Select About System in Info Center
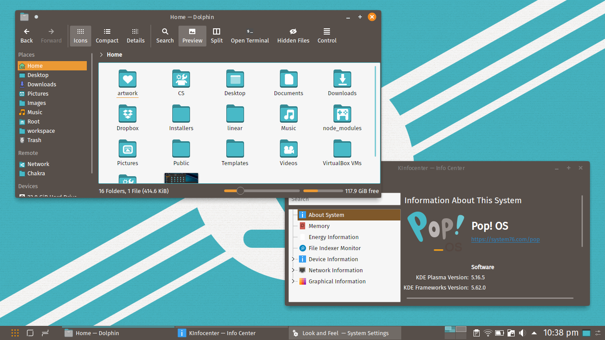605x340 pixels. [349, 215]
